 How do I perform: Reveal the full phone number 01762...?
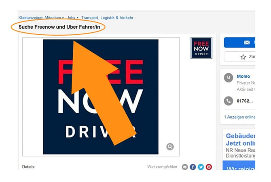click(245, 101)
